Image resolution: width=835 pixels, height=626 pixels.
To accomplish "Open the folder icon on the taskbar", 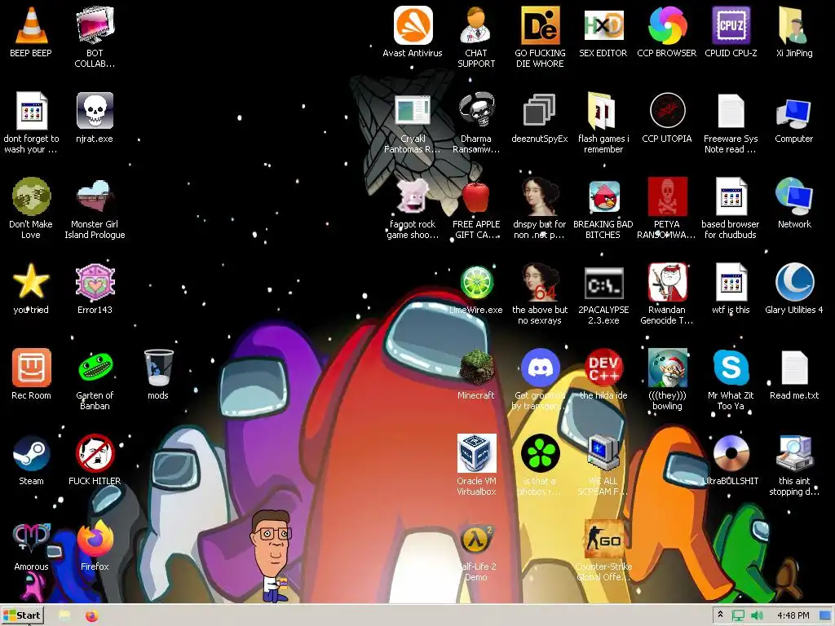I will coord(64,616).
